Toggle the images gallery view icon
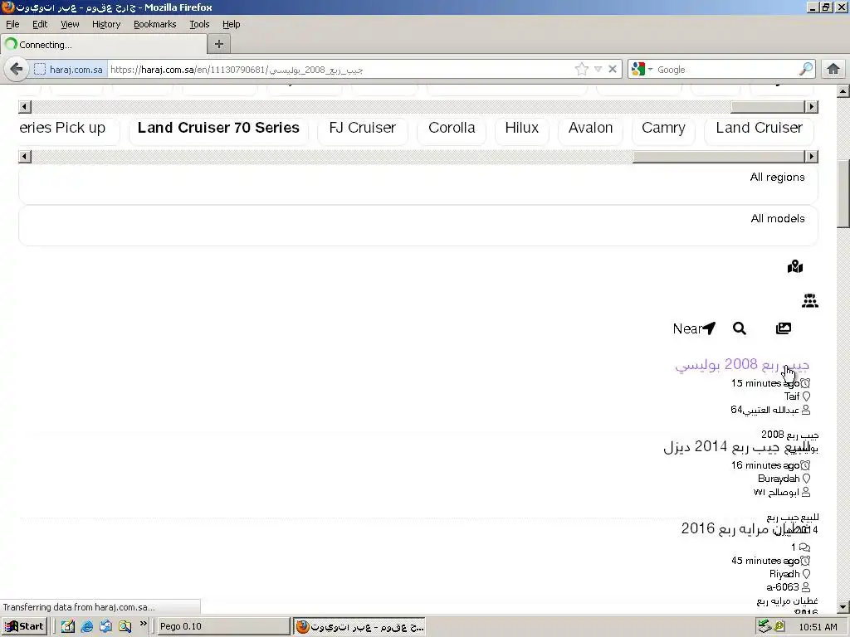 (784, 328)
